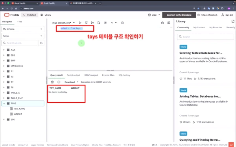Select the EMP table row
236x147 pixels.
pos(23,61)
